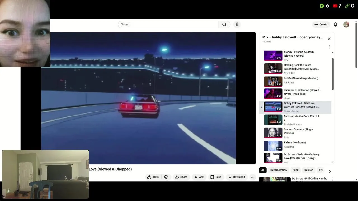The width and height of the screenshot is (358, 201).
Task: Open Smooth Operator (Single Version) item
Action: pyautogui.click(x=295, y=133)
